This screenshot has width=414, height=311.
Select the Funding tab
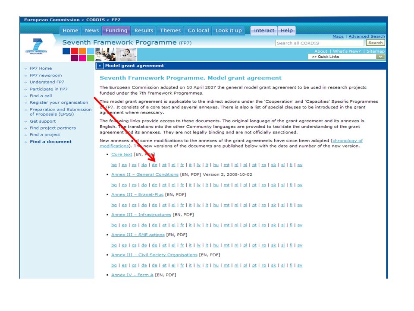pyautogui.click(x=116, y=30)
